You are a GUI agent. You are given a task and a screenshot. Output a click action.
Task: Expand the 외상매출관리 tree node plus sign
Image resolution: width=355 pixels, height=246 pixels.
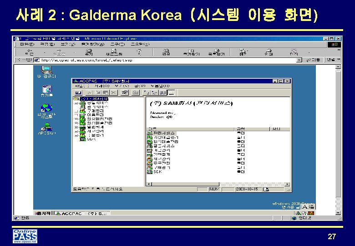click(76, 123)
